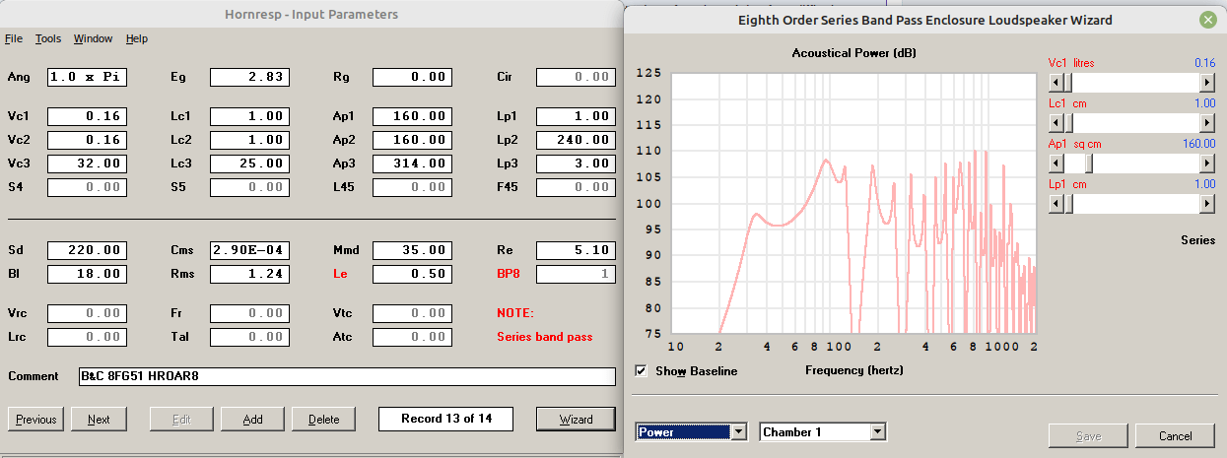The height and width of the screenshot is (458, 1227).
Task: Click the Comment field B&C 8FG51 HROAR8
Action: (x=348, y=376)
